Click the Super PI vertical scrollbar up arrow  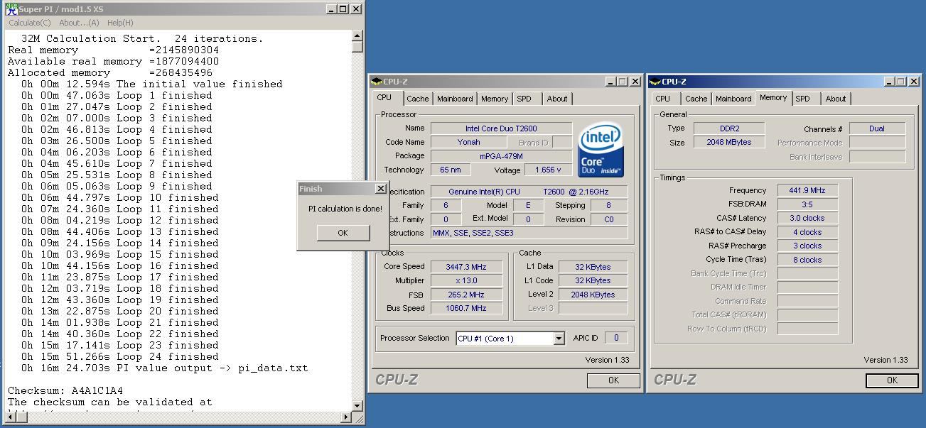(x=357, y=35)
